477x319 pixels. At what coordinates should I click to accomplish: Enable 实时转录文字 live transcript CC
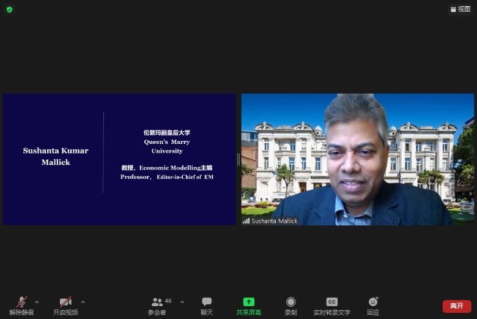[x=331, y=305]
